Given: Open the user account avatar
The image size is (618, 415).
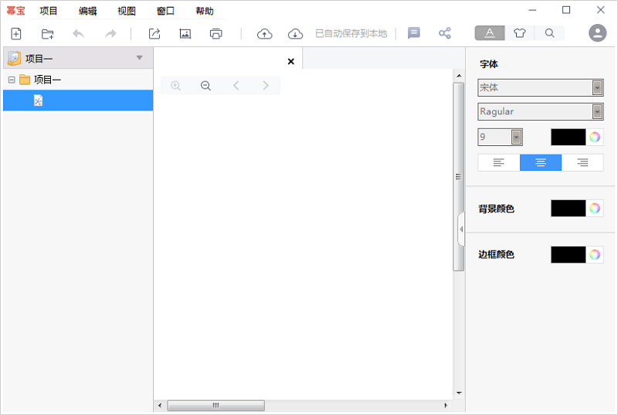Looking at the screenshot, I should pos(597,33).
